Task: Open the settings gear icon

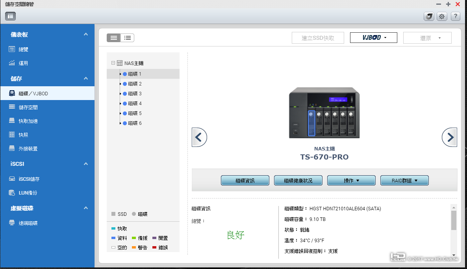Action: pos(442,17)
